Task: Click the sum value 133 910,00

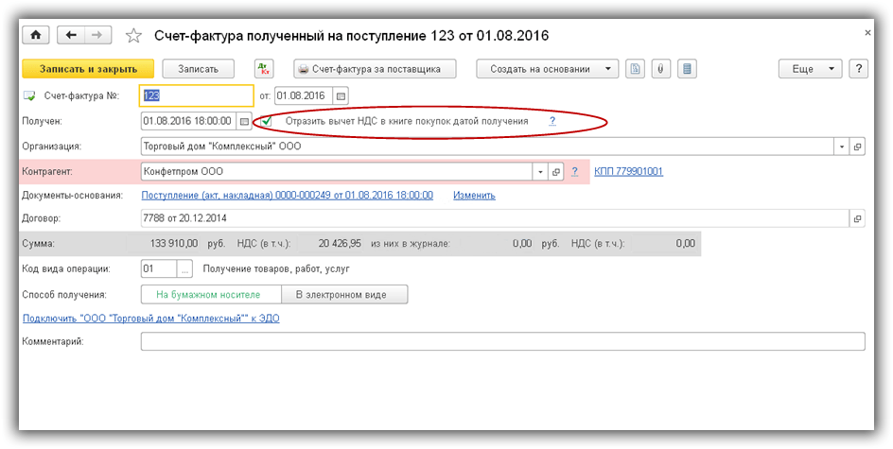Action: [174, 244]
